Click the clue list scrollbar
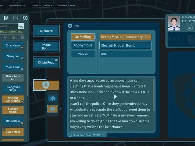This screenshot has width=195, height=146. click(x=27, y=68)
